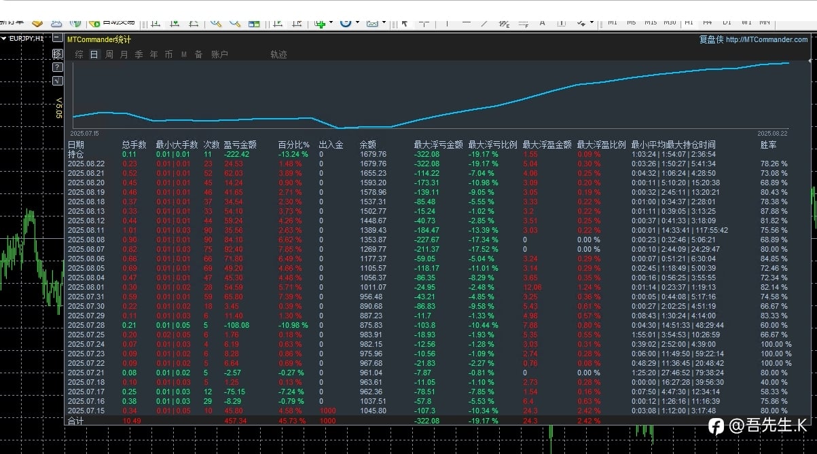
Task: Zoom in on the chart
Action: pyautogui.click(x=216, y=22)
